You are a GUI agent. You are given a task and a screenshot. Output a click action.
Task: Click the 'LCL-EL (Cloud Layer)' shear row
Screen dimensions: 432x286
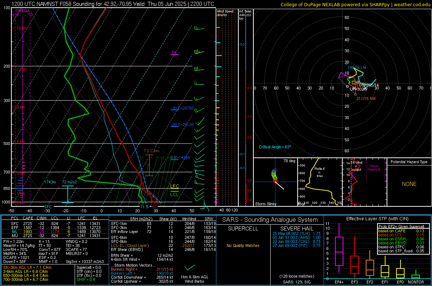click(163, 245)
